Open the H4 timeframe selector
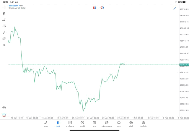The image size is (189, 132). (x=4, y=45)
